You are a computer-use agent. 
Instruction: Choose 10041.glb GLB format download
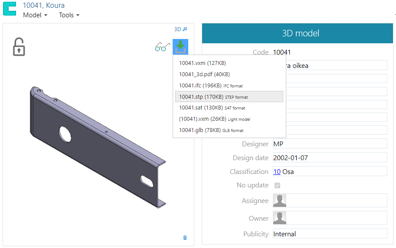click(x=211, y=130)
